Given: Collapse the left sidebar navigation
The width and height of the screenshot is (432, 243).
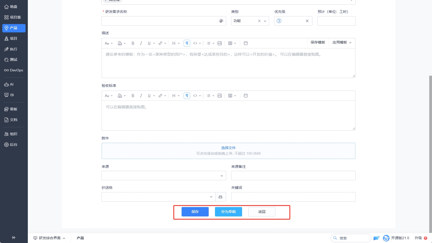Looking at the screenshot, I should (x=14, y=237).
